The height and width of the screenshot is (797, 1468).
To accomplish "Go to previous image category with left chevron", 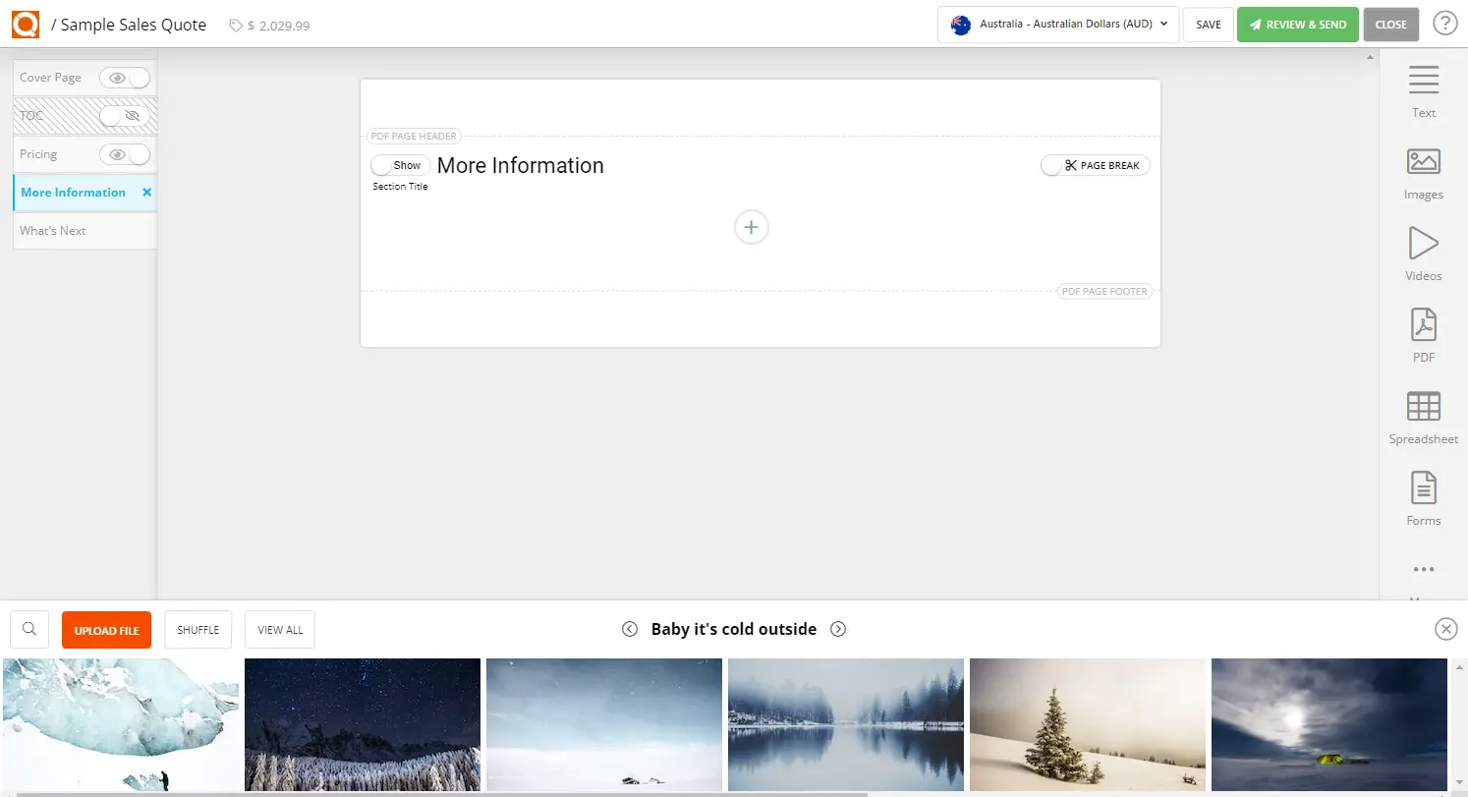I will tap(629, 629).
